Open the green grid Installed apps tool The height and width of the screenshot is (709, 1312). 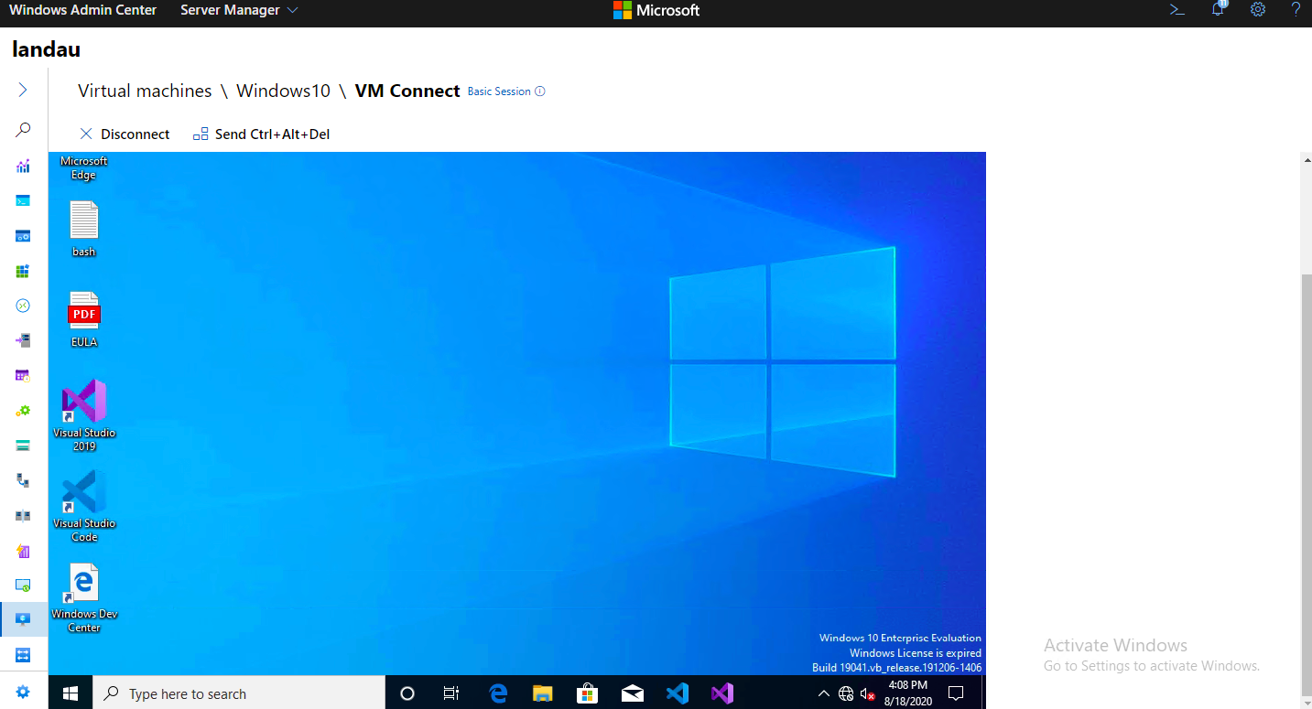pos(23,271)
